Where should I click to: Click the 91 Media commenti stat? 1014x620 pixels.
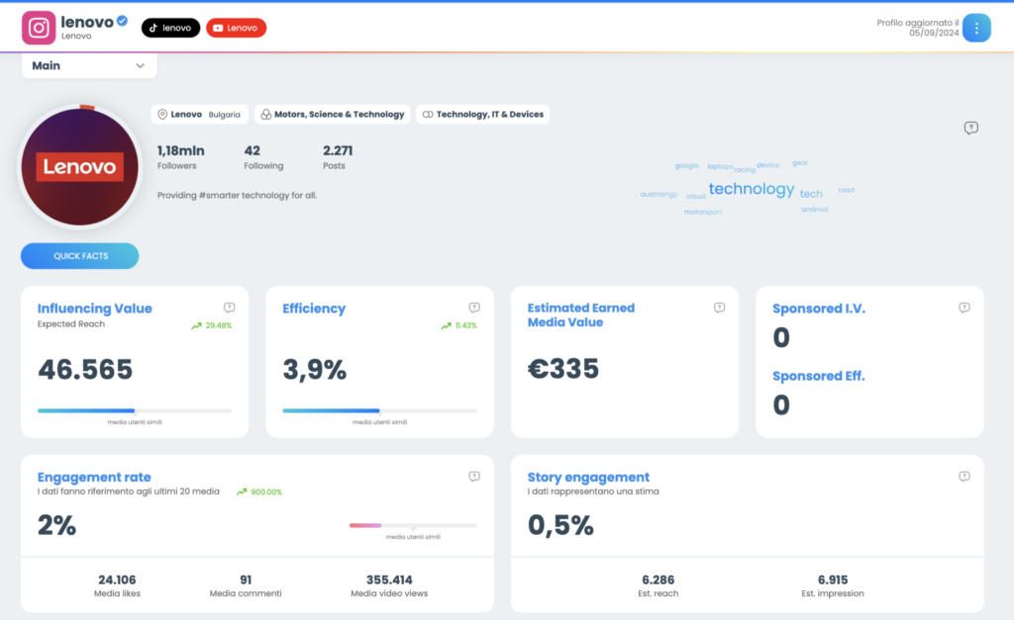coord(246,585)
